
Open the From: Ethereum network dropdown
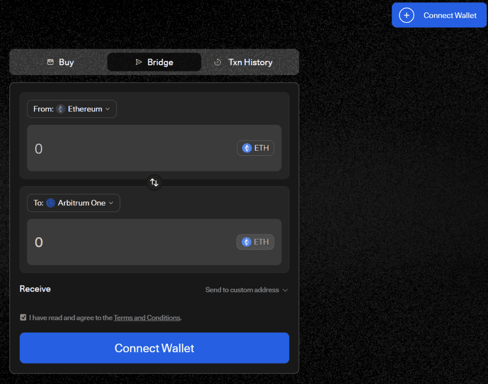pos(71,109)
